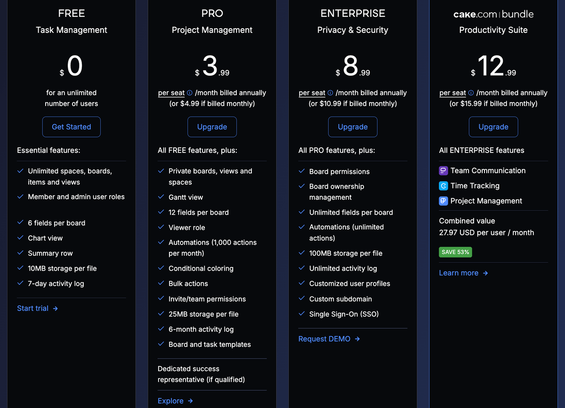Click the cake.com bundle logo

click(x=493, y=14)
